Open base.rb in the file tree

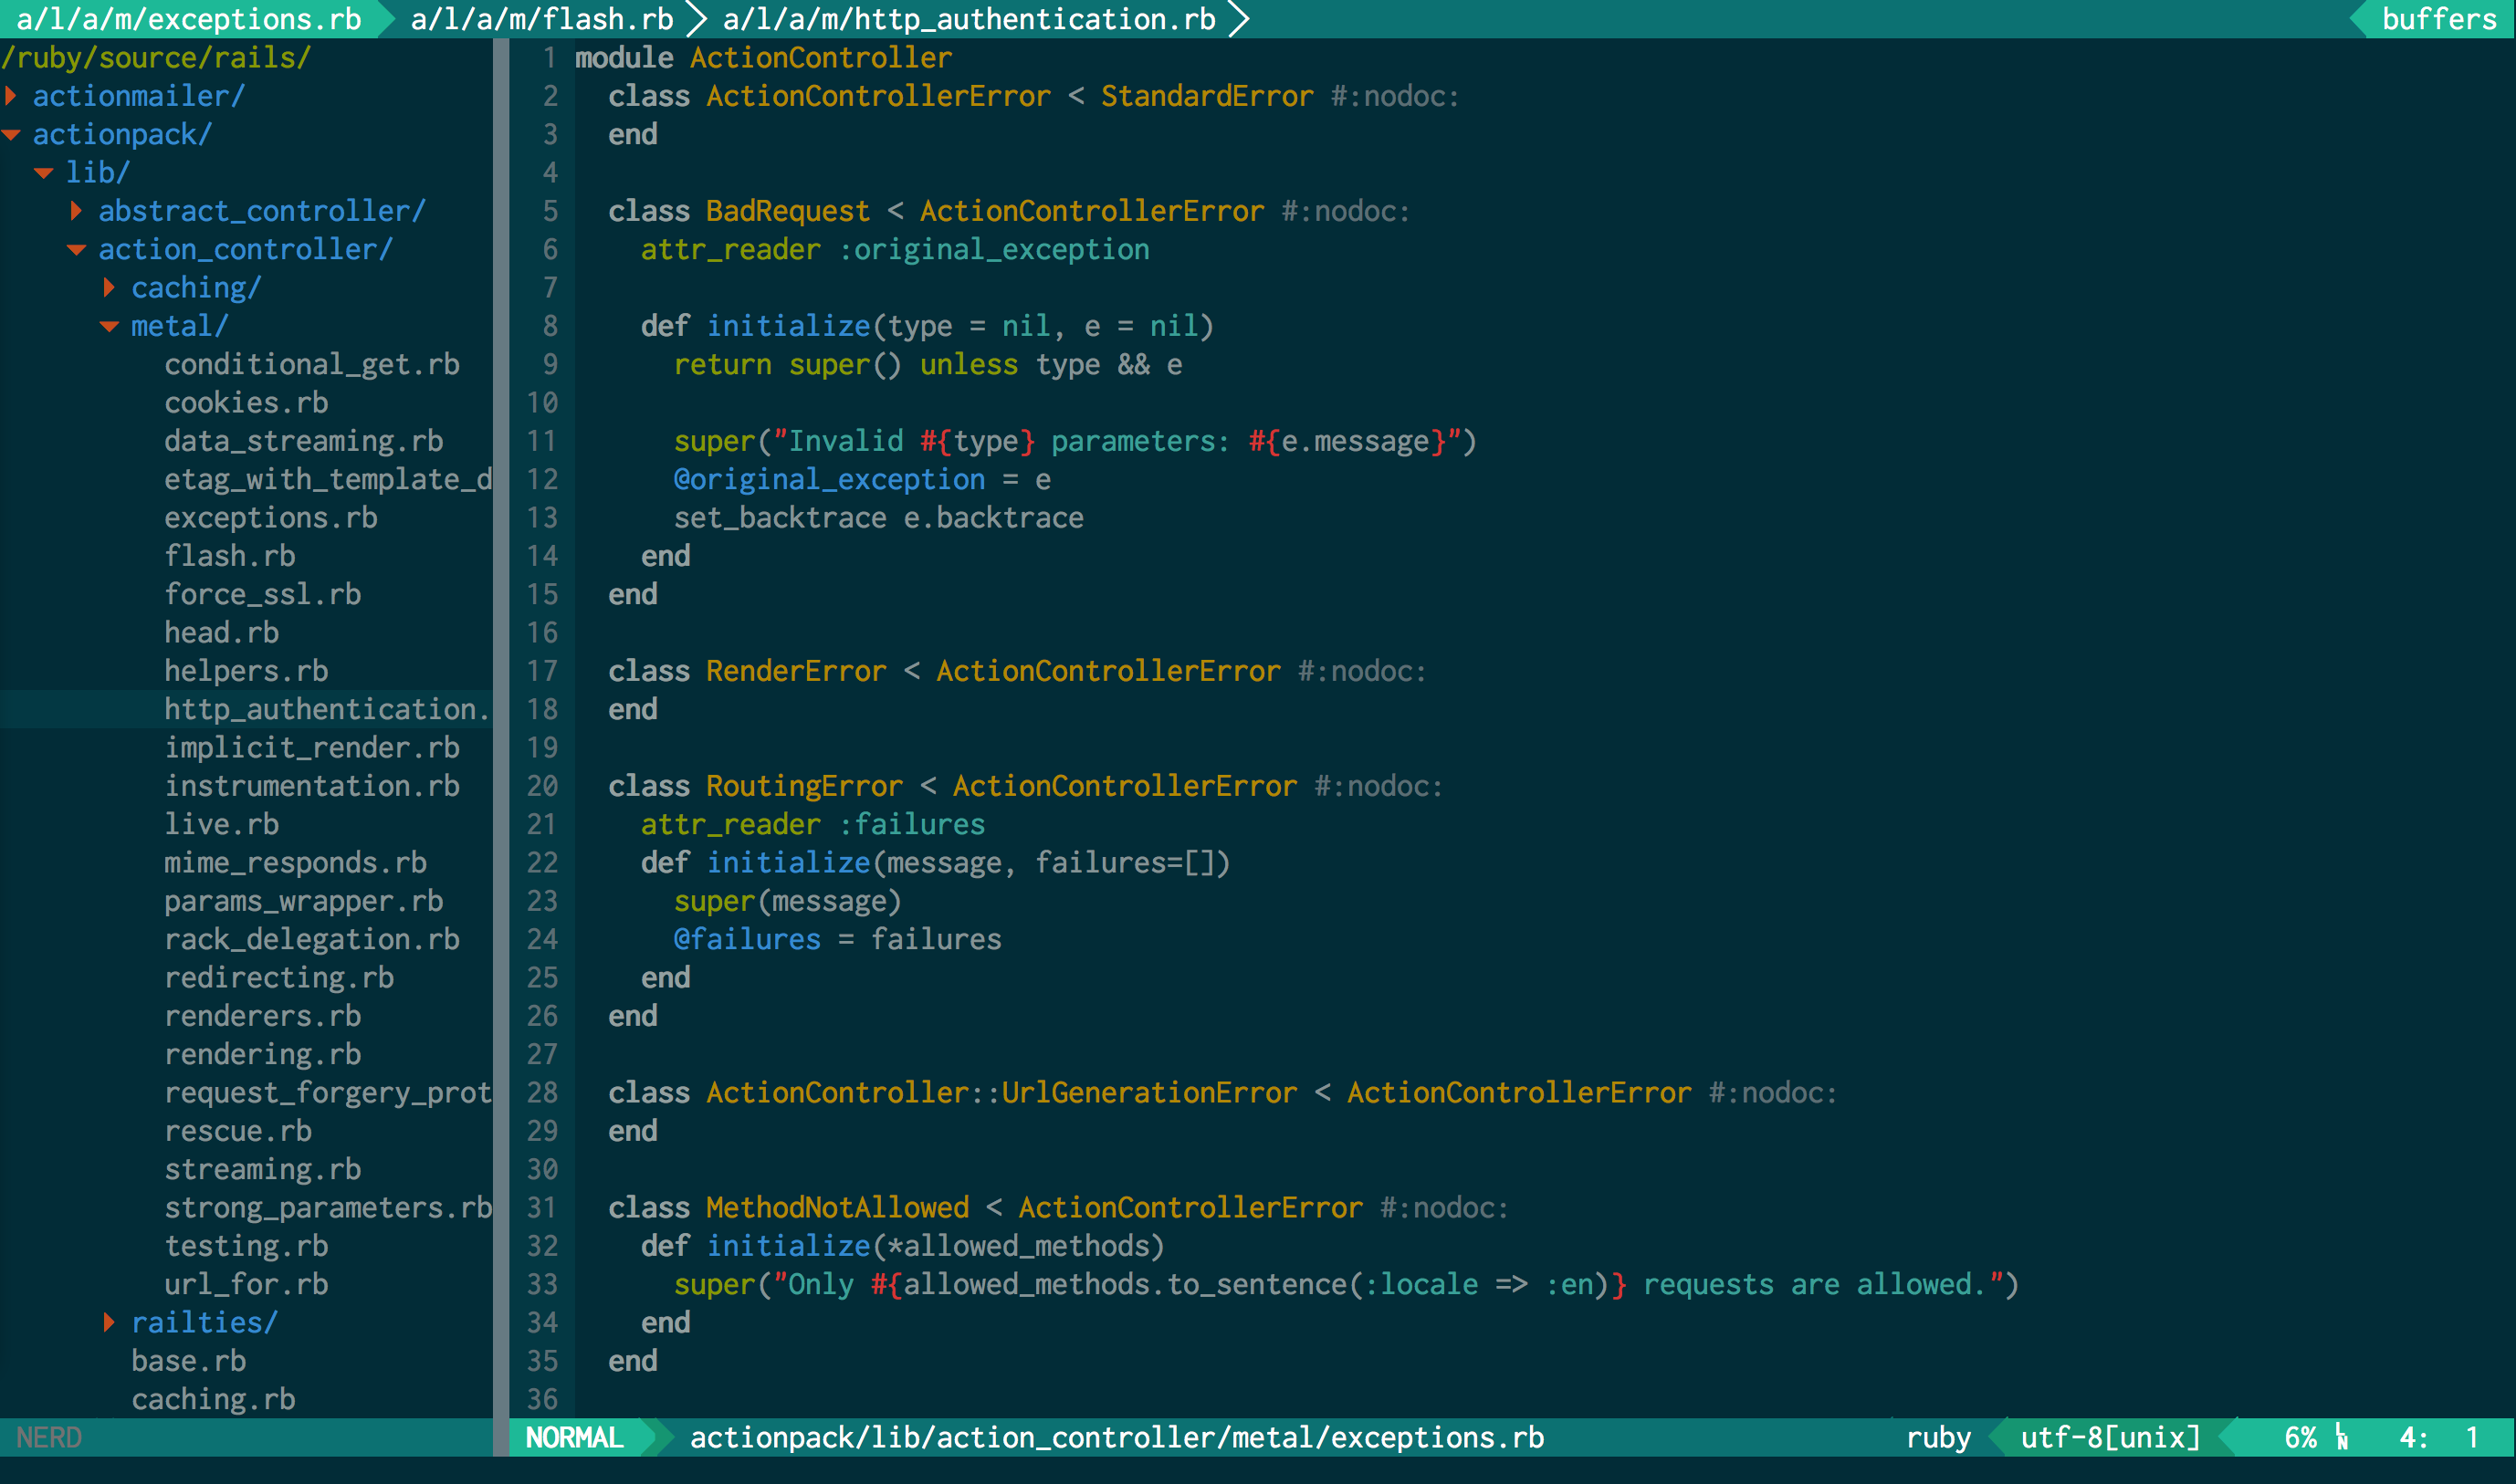click(188, 1361)
